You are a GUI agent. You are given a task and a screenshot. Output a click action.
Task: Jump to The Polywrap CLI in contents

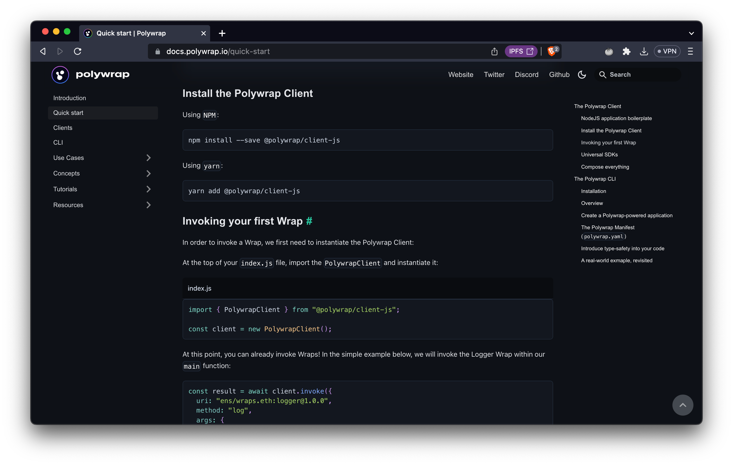coord(595,179)
